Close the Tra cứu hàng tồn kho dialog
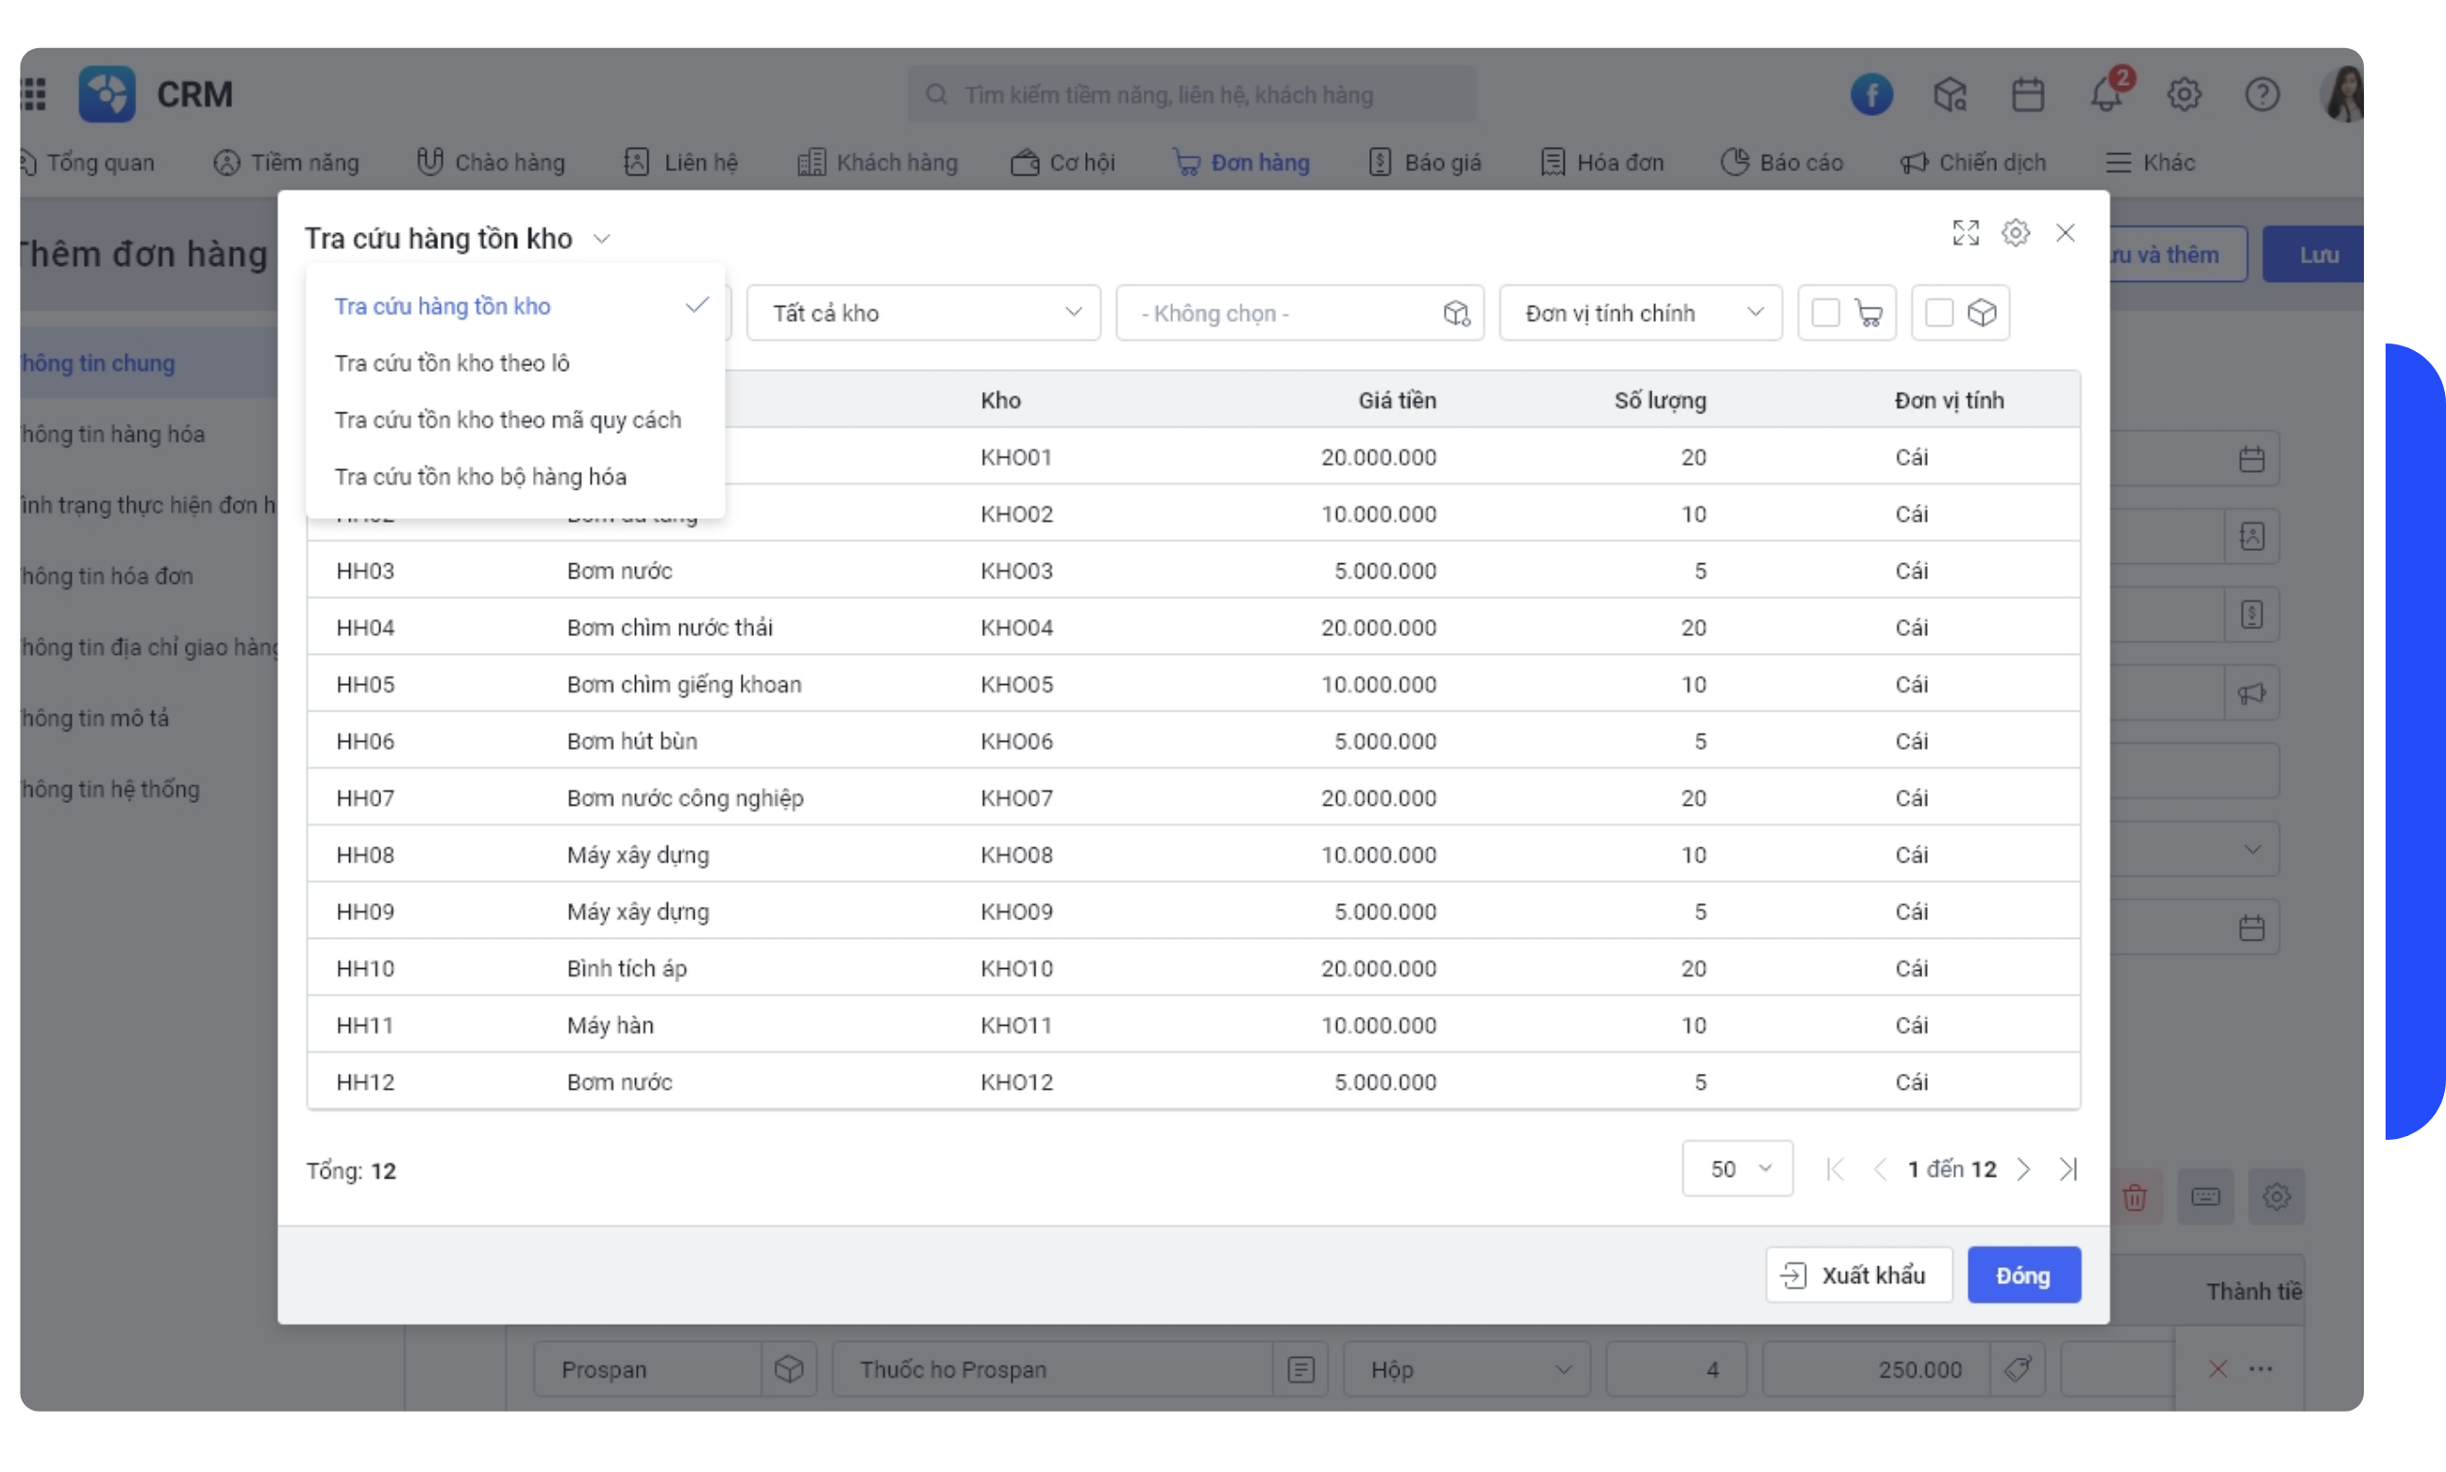Viewport: 2446px width, 1472px height. click(x=2065, y=233)
